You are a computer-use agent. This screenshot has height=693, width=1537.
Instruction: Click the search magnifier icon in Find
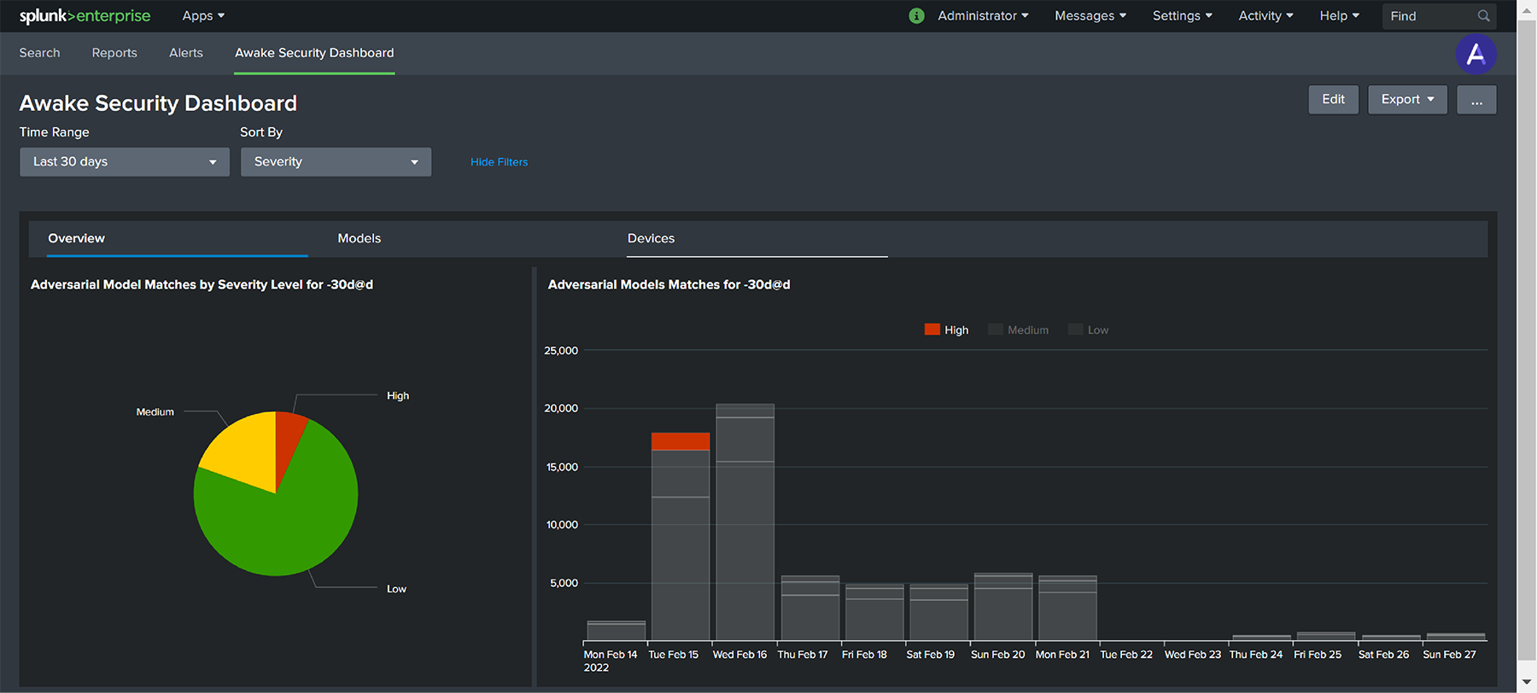click(1484, 16)
